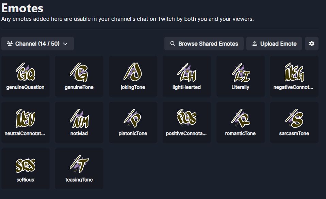Open the emote settings gear

311,44
